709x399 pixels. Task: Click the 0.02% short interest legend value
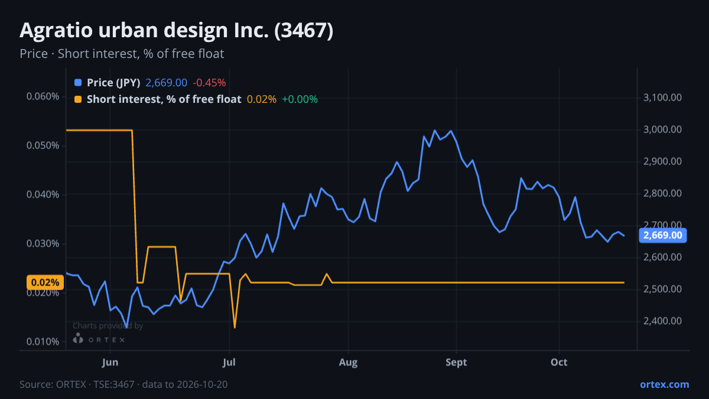pyautogui.click(x=261, y=99)
